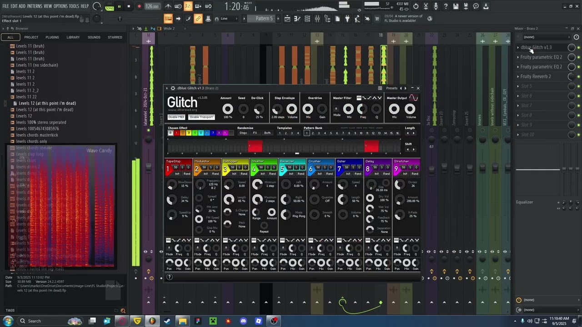Shift pattern left with arrow
The image size is (582, 327).
[x=407, y=149]
